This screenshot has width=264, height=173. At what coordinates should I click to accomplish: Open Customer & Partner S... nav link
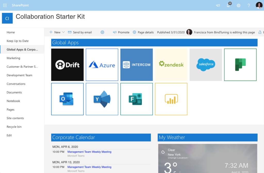pos(22,67)
